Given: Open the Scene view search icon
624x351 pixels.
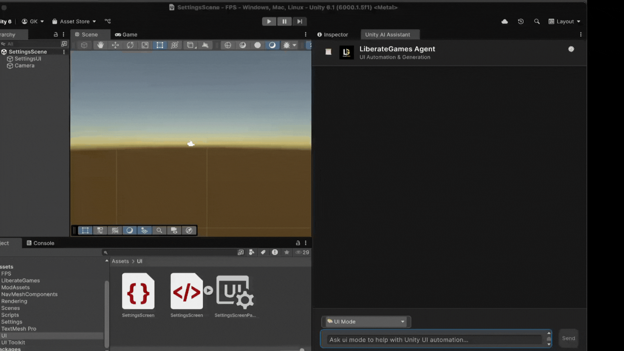Looking at the screenshot, I should pyautogui.click(x=159, y=230).
